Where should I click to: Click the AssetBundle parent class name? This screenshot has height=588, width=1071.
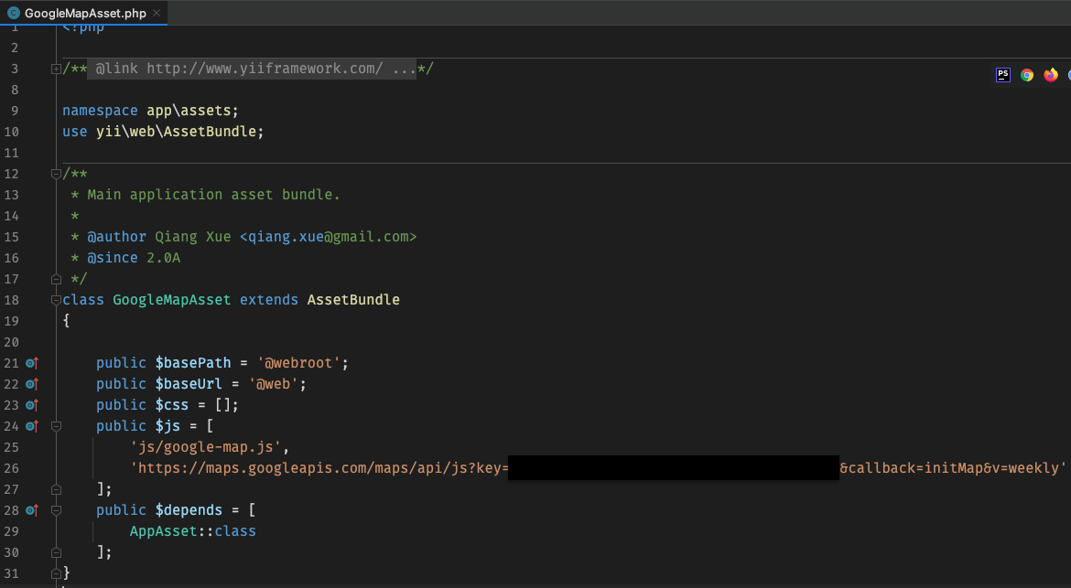(353, 300)
